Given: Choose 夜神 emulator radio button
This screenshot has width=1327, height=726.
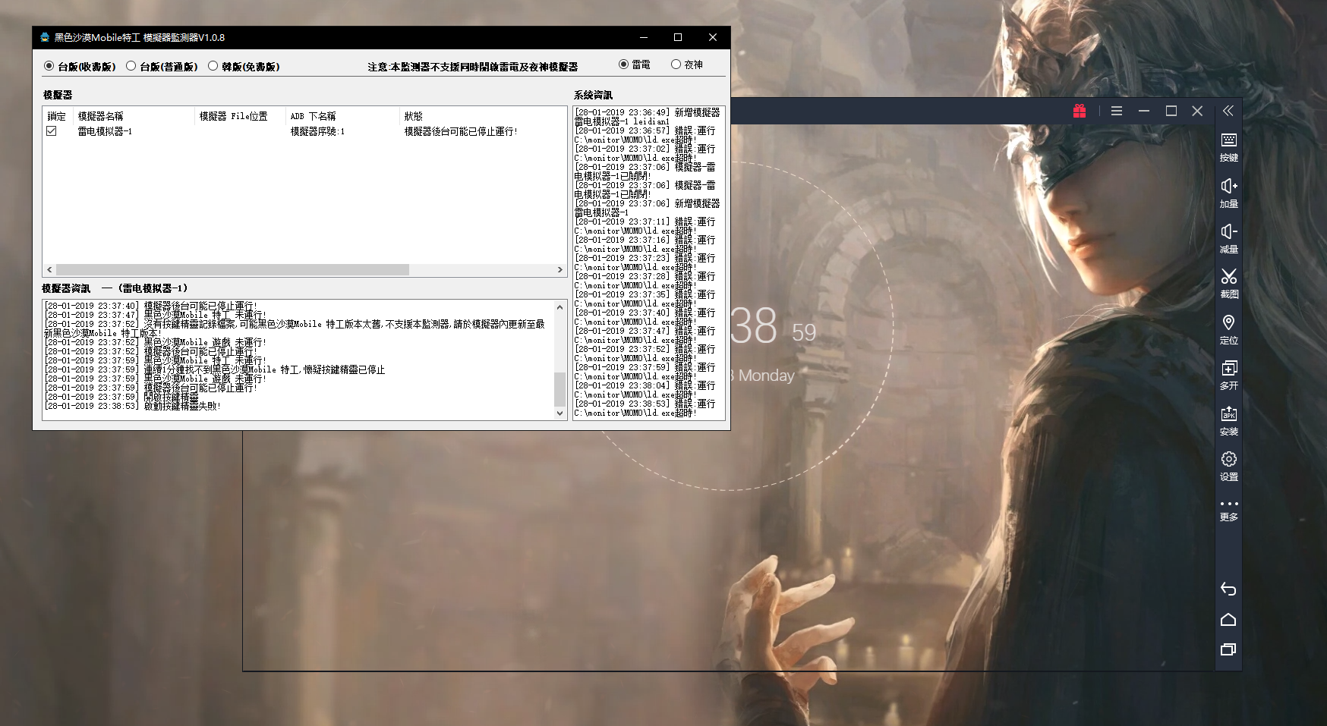Looking at the screenshot, I should (x=686, y=64).
